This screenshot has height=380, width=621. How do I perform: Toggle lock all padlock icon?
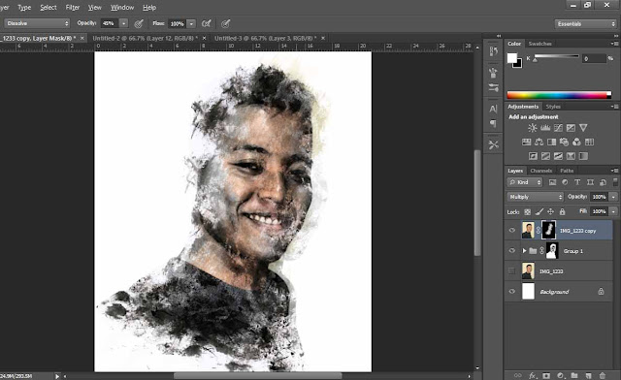click(x=562, y=211)
